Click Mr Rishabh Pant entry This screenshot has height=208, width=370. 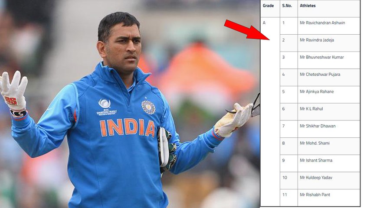[315, 195]
